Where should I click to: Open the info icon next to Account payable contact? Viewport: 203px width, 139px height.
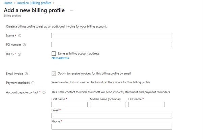pyautogui.click(x=44, y=92)
